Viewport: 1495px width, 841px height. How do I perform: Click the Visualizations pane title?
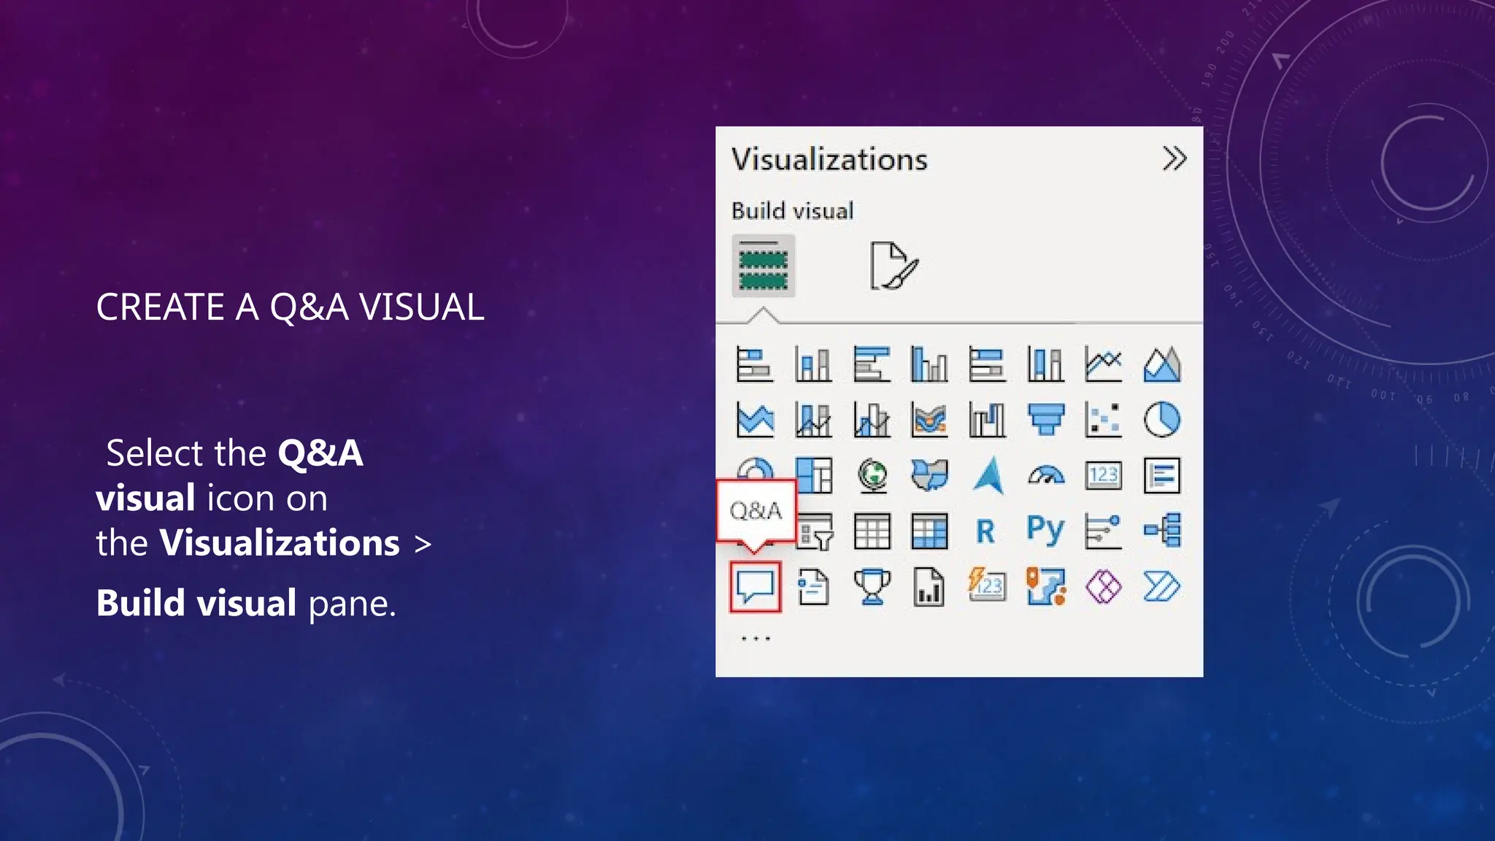829,159
